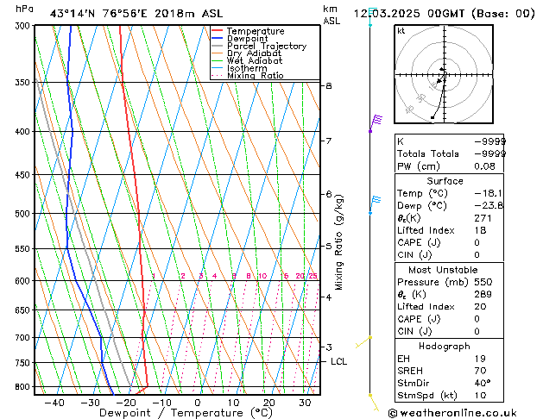Click the purple wind barb at 400 hPa

376,123
